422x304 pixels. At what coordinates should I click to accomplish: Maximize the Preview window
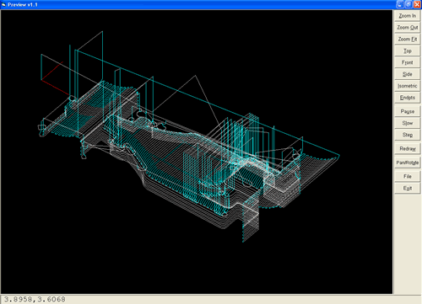(408, 4)
